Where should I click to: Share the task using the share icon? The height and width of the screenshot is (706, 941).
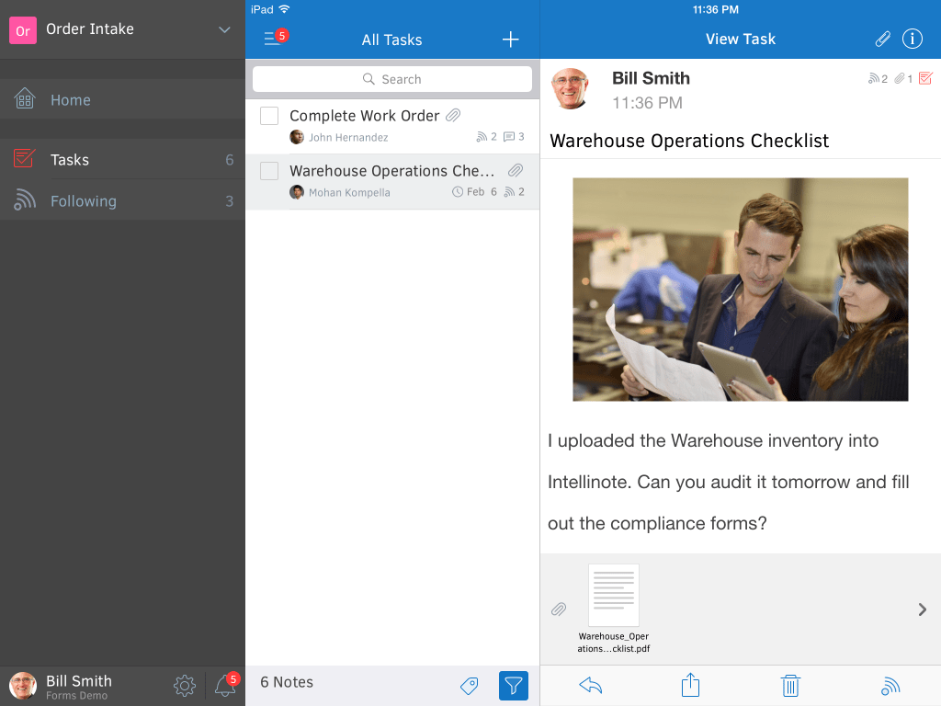690,685
